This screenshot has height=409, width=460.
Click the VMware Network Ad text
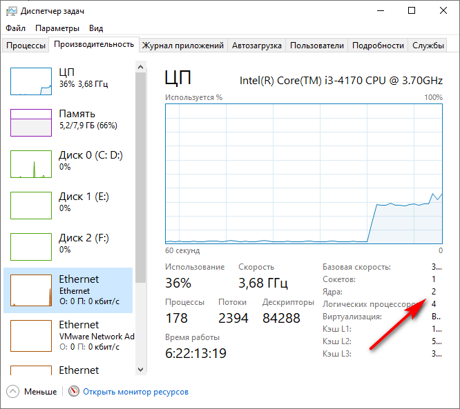pos(97,337)
